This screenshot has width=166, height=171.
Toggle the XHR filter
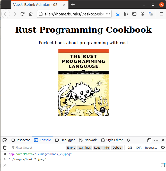click(x=139, y=148)
